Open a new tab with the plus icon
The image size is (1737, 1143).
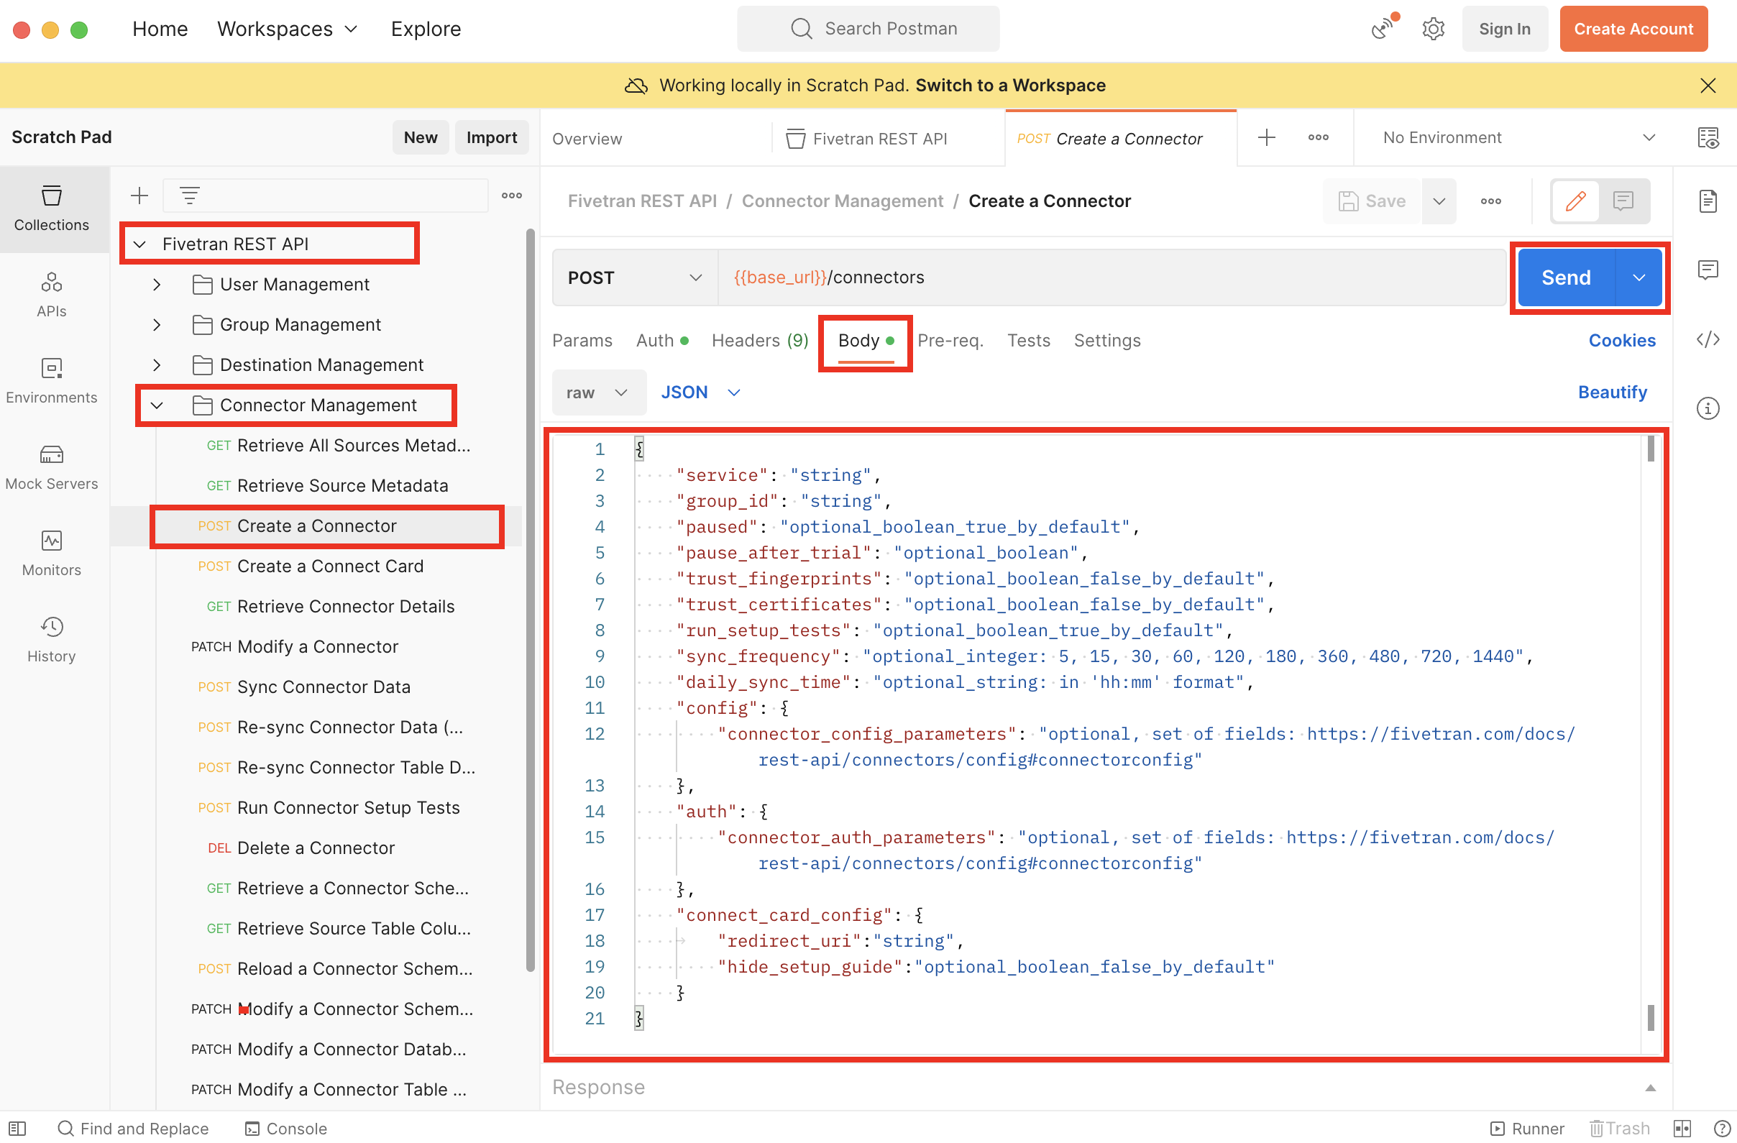[x=1266, y=137]
